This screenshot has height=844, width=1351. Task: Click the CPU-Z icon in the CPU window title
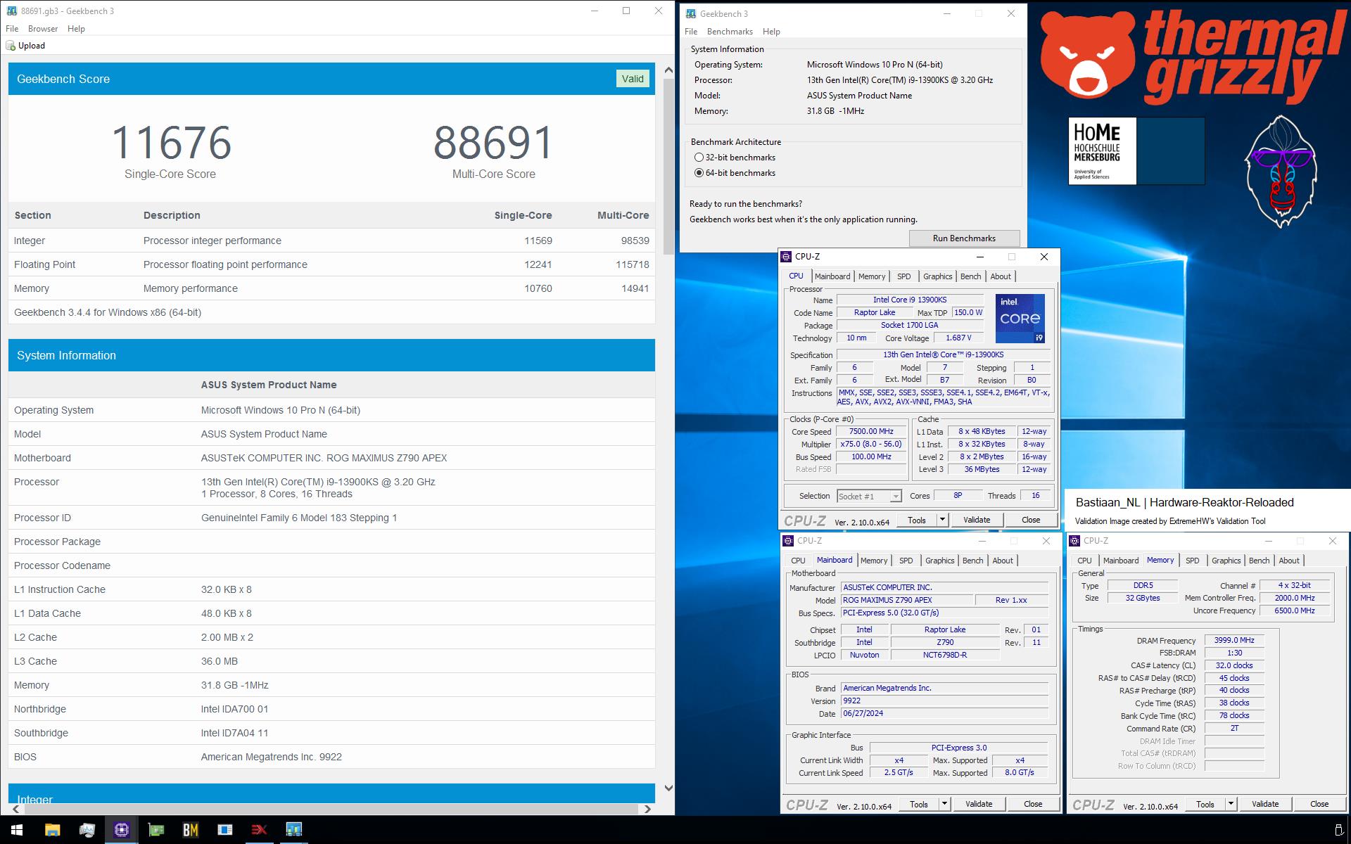click(787, 257)
